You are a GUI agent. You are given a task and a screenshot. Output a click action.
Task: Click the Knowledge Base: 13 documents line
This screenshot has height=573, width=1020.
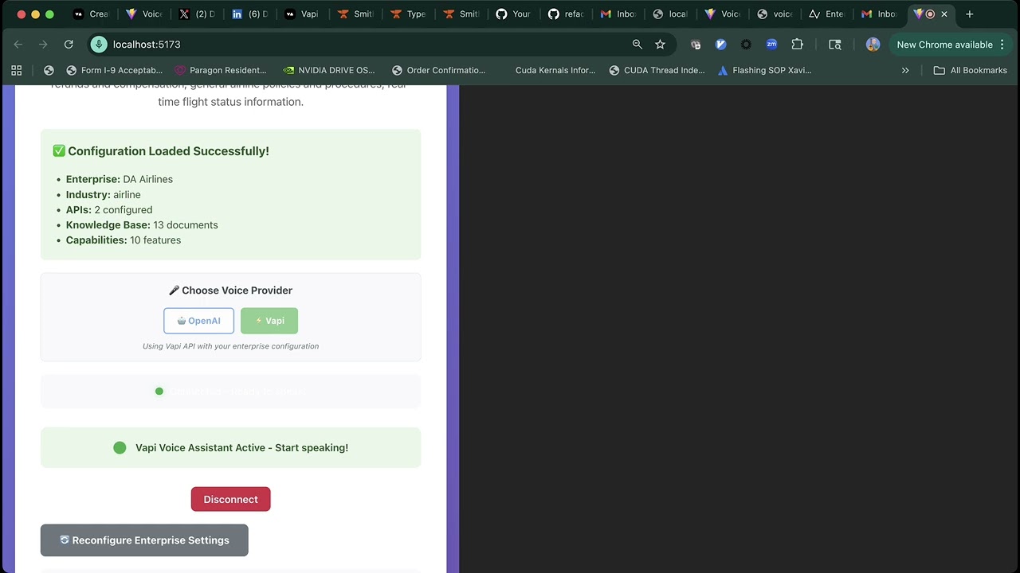tap(142, 224)
